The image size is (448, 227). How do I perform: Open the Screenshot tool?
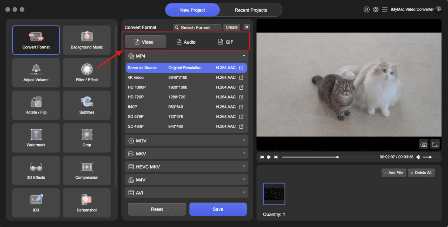coord(86,203)
